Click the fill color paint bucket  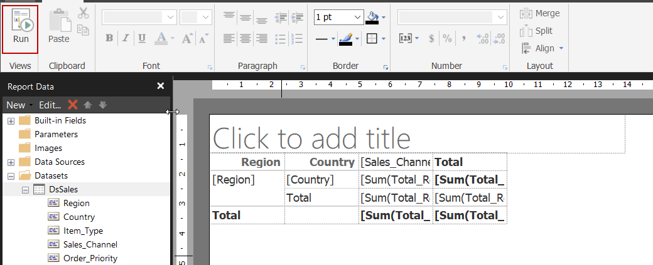point(372,17)
